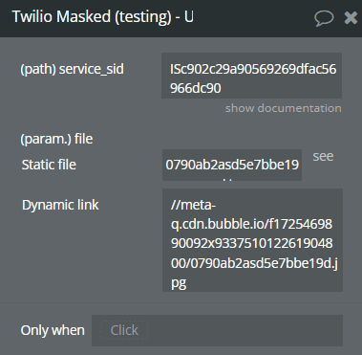Click the service_sid value input field
Viewport: 362px width, 355px height.
[x=251, y=76]
